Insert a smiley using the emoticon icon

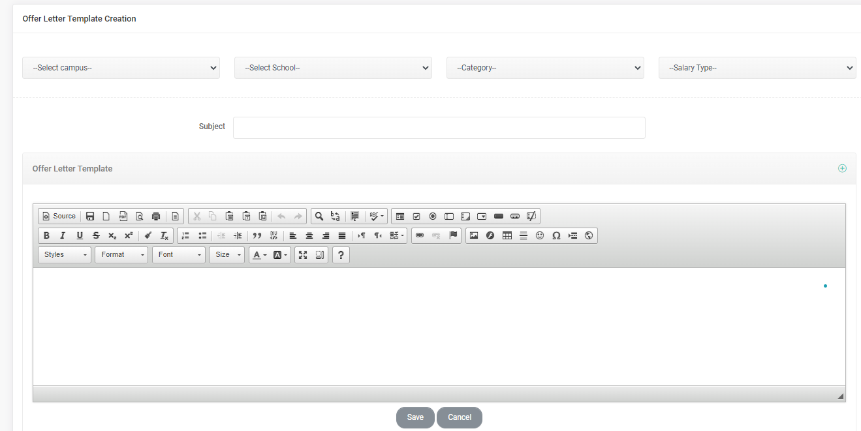[x=540, y=236]
